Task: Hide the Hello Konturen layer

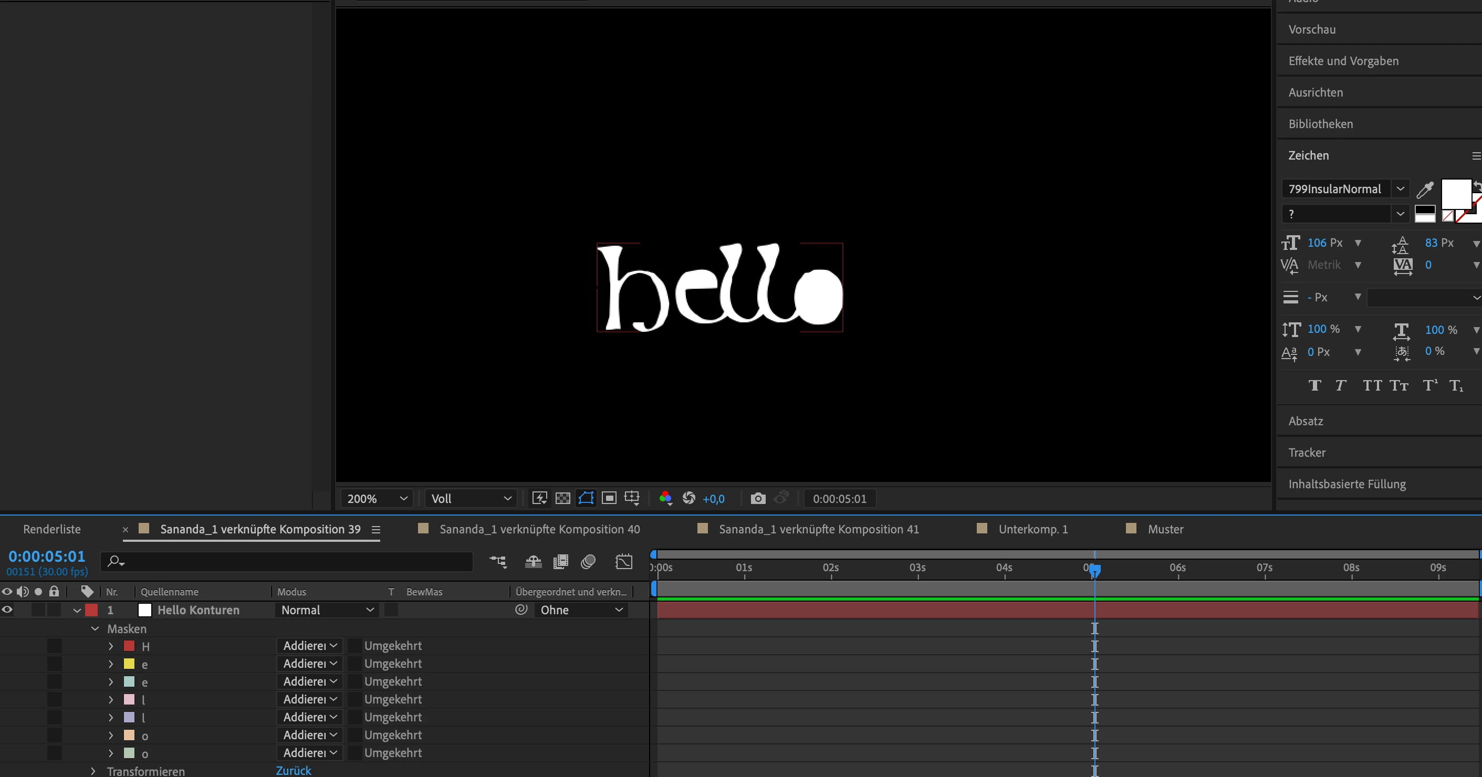Action: click(x=7, y=610)
